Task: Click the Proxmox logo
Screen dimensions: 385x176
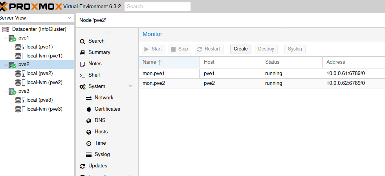Action: (x=31, y=7)
